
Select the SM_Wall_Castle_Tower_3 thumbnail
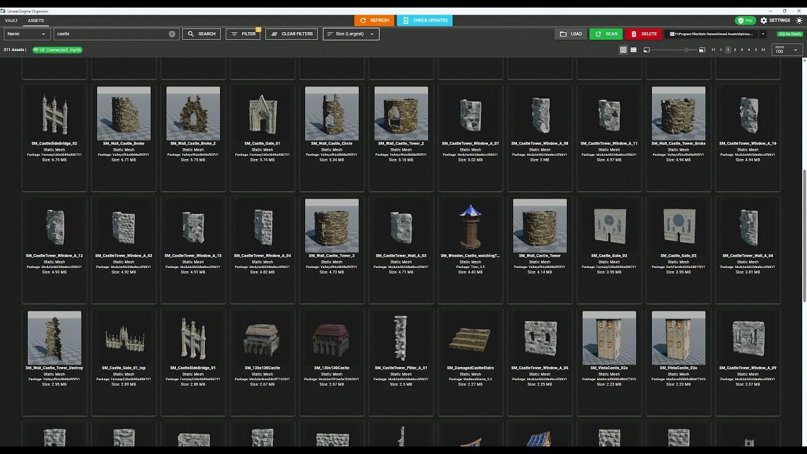tap(332, 226)
